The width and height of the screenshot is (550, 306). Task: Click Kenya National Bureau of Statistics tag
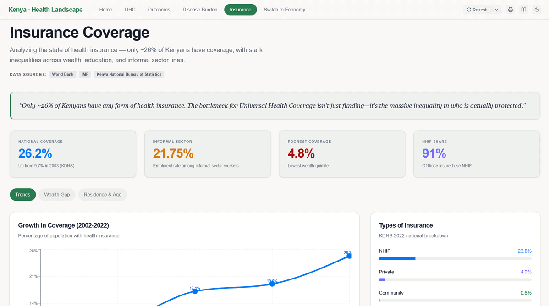[x=129, y=74]
